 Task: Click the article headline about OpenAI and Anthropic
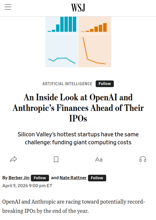pyautogui.click(x=78, y=108)
